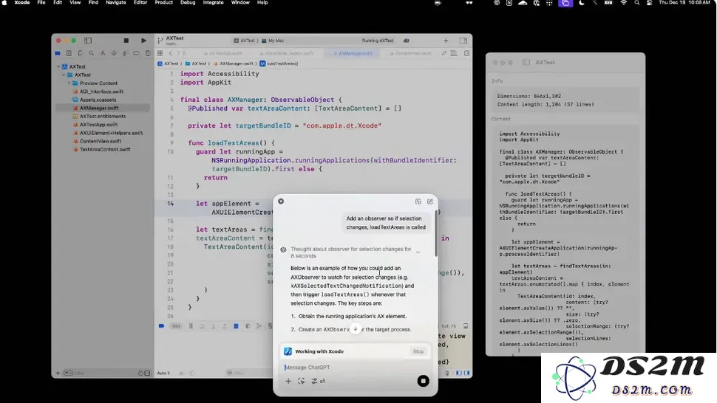The image size is (717, 403).
Task: Open editor options lines icon
Action: [454, 53]
